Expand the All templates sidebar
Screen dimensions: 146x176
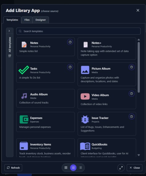pos(9,31)
